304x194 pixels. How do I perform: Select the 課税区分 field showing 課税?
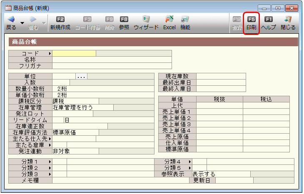point(75,101)
